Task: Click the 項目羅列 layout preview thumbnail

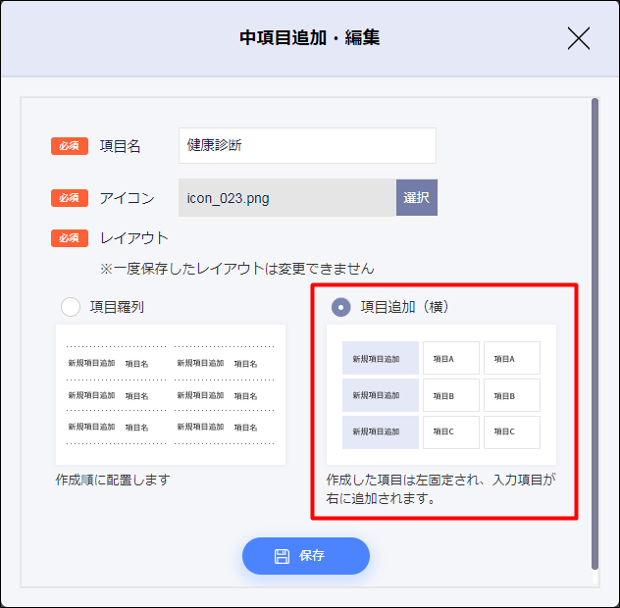Action: 171,395
